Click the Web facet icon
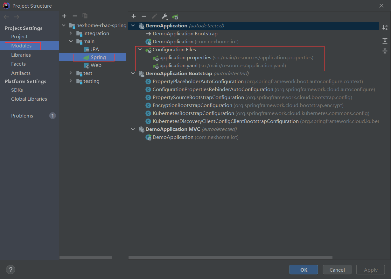 (x=86, y=65)
